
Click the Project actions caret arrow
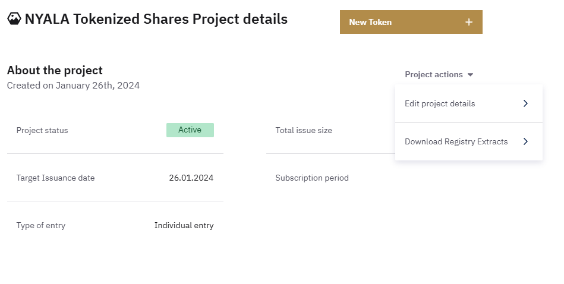tap(470, 75)
